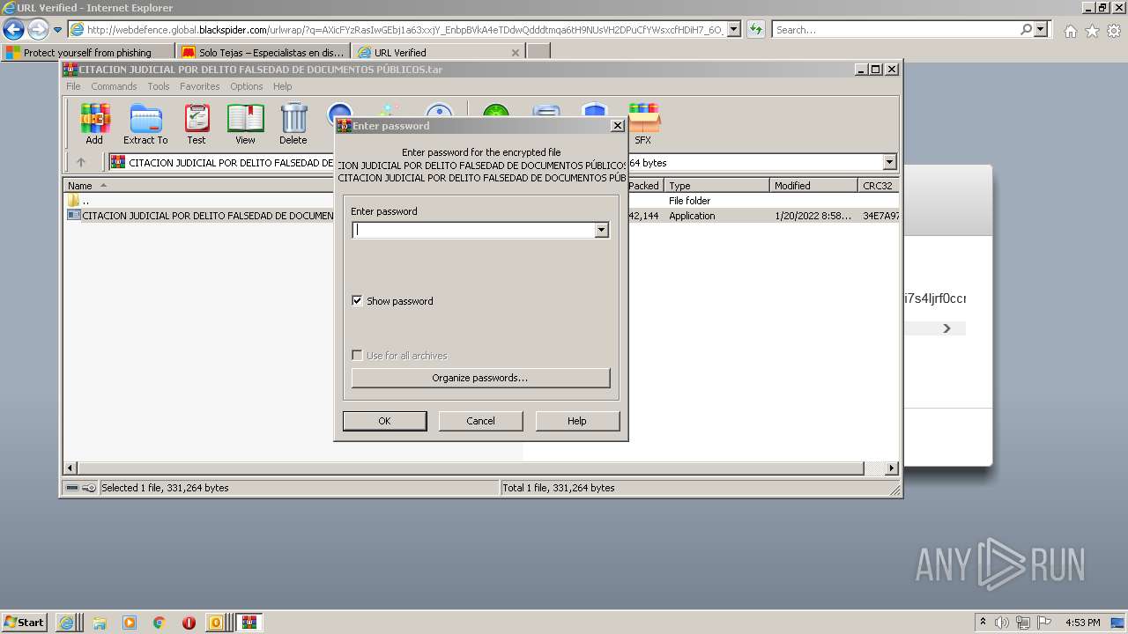
Task: Click the IE search box
Action: 896,29
